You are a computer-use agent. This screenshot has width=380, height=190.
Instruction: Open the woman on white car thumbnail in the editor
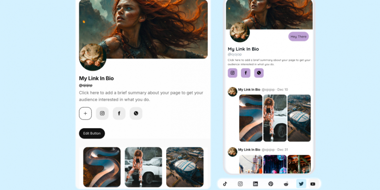coord(143,167)
